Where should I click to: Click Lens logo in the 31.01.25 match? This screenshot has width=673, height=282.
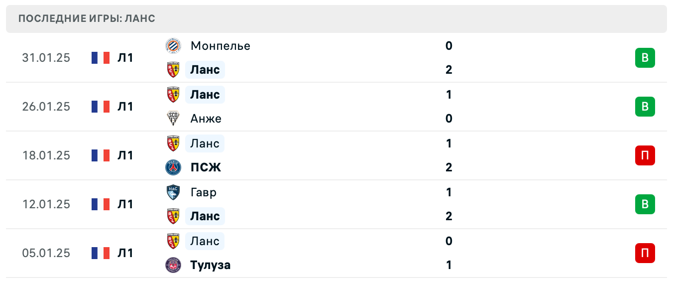pos(173,70)
